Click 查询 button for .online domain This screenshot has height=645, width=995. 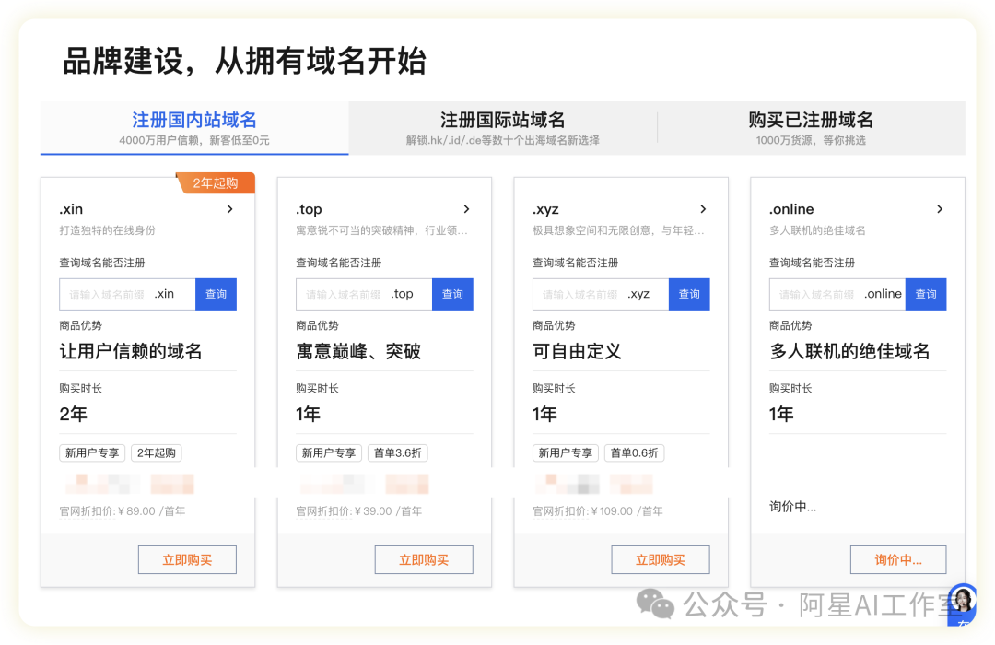[x=926, y=294]
